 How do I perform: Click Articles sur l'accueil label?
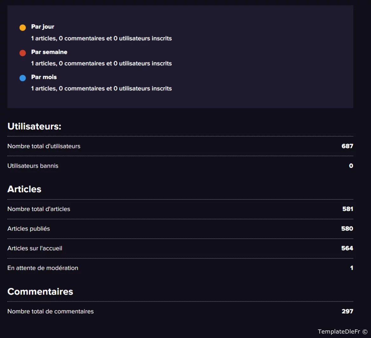(x=35, y=248)
